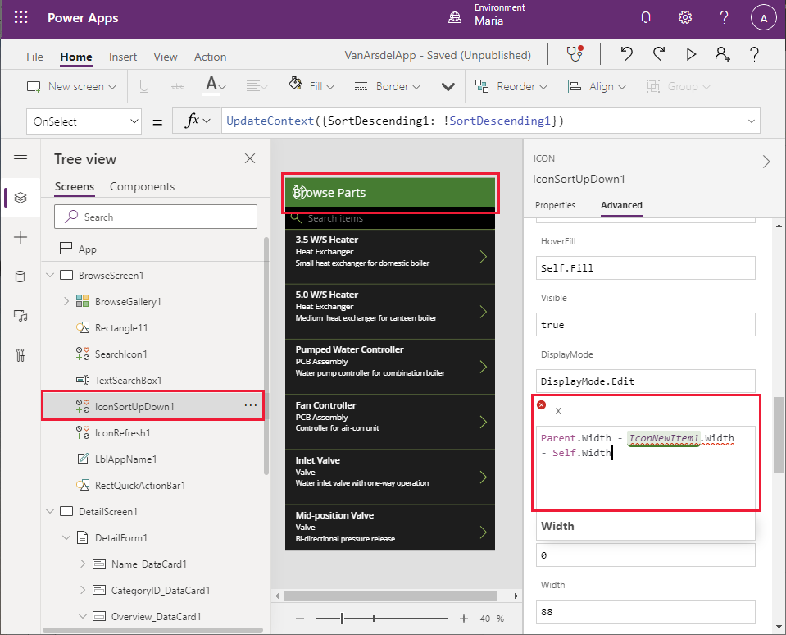This screenshot has width=786, height=635.
Task: Open the Media sidebar icon
Action: (20, 316)
